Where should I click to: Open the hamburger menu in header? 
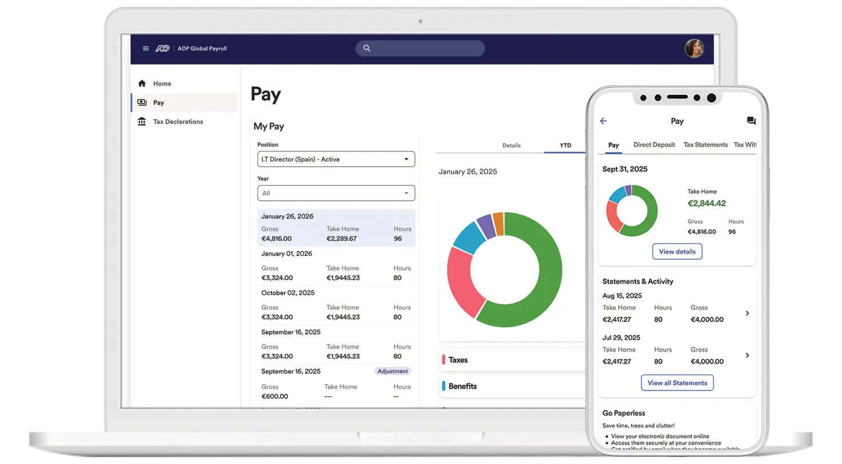[x=146, y=49]
